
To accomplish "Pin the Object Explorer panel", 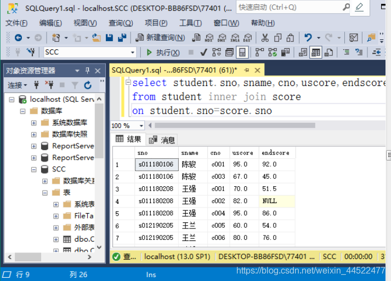I will point(87,71).
